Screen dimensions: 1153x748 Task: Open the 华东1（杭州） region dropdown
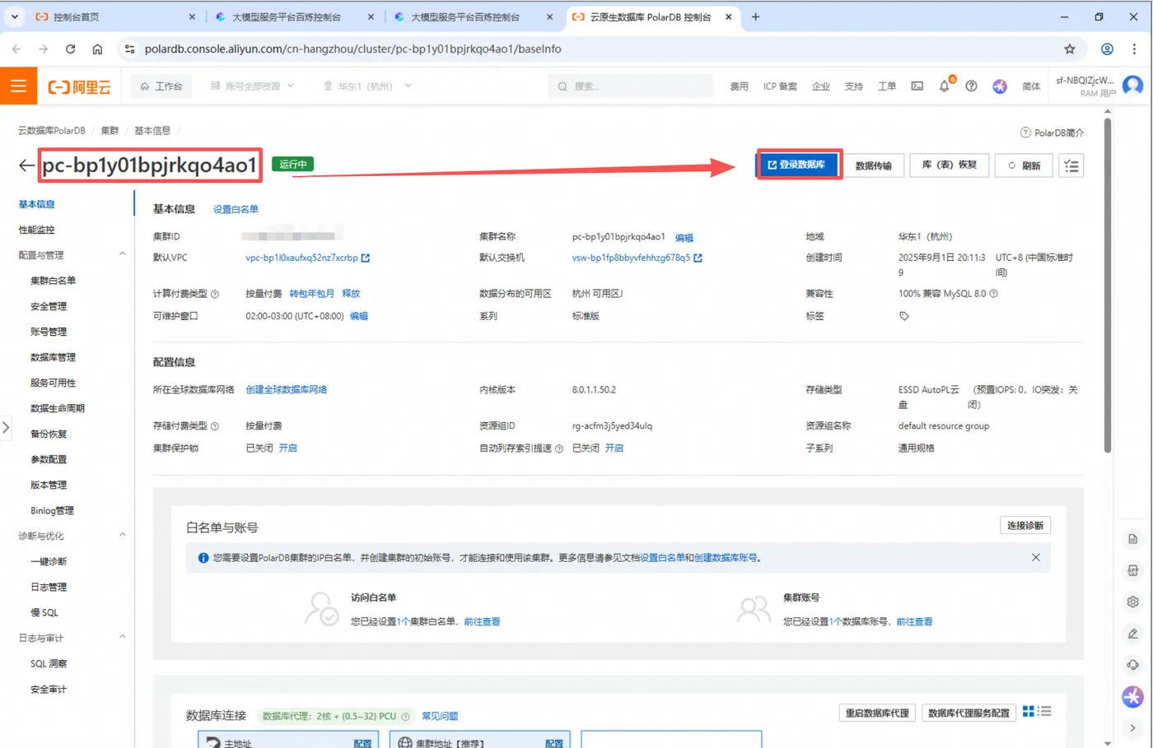pyautogui.click(x=367, y=86)
